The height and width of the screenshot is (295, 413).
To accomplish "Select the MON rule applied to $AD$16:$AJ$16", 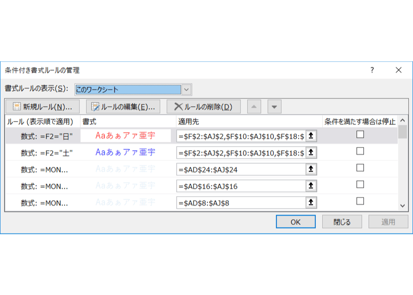I will pos(44,186).
